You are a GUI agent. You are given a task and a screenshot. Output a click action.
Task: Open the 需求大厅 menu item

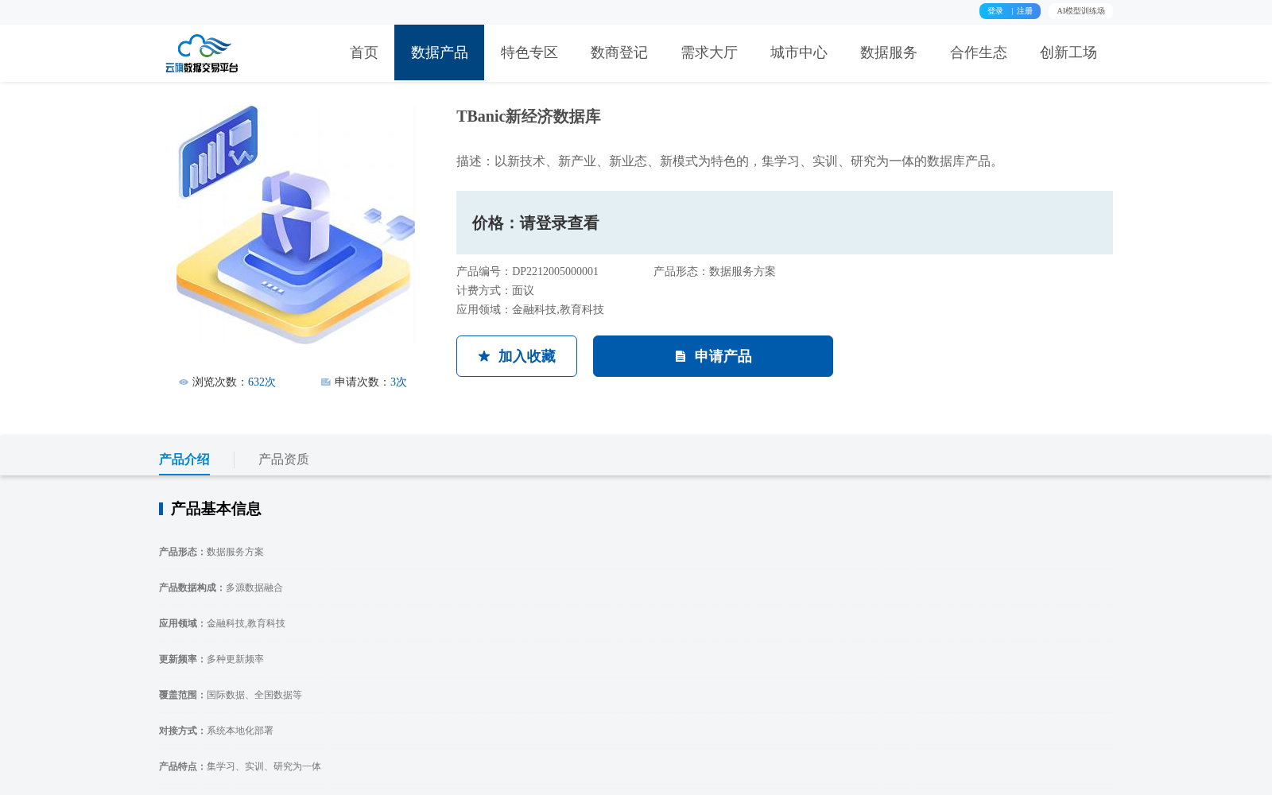click(709, 52)
